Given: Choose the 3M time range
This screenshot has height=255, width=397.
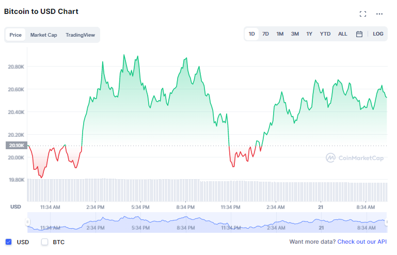Looking at the screenshot, I should coord(295,34).
